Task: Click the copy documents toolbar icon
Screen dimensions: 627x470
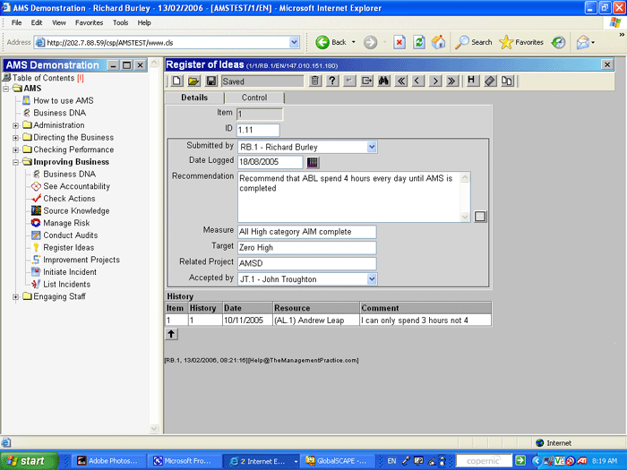Action: [507, 81]
